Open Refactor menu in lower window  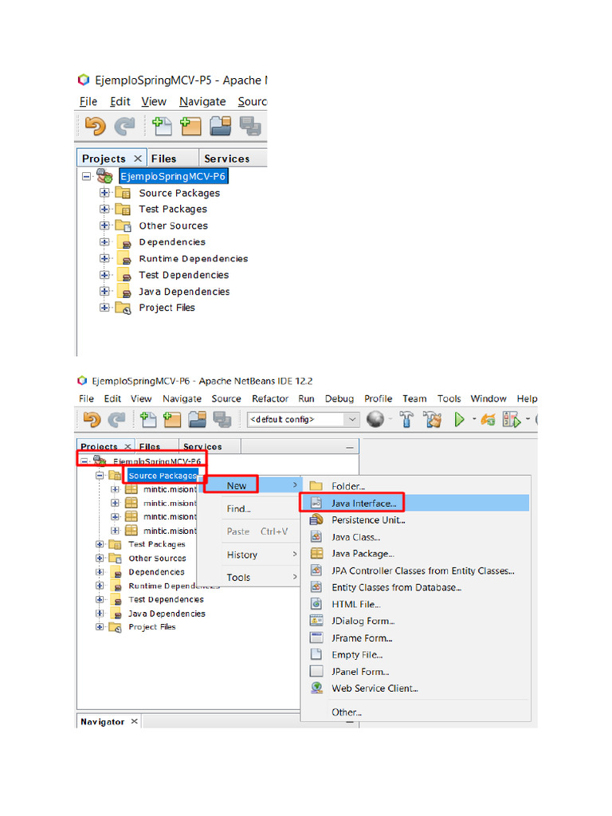[x=270, y=398]
